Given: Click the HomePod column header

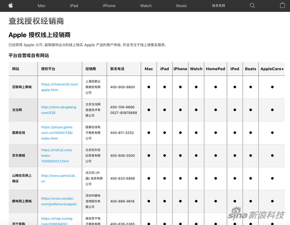Looking at the screenshot, I should point(215,69).
